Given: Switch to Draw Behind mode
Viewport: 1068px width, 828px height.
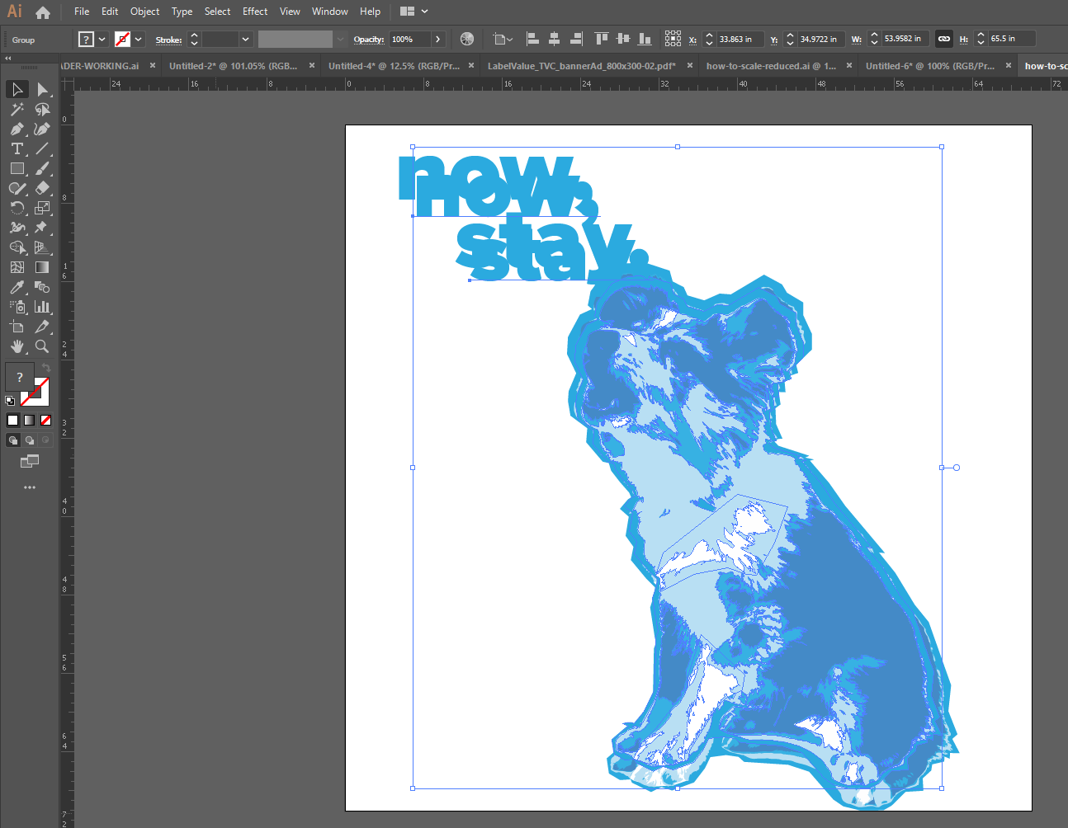Looking at the screenshot, I should [x=30, y=440].
